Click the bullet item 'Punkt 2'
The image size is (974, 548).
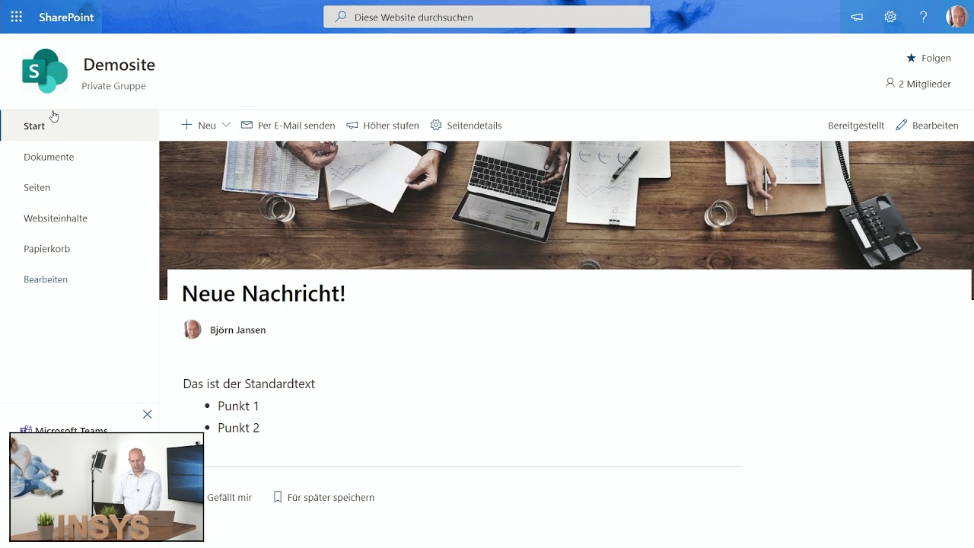[238, 428]
